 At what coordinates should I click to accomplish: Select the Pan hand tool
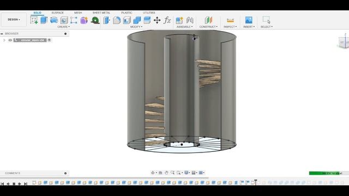pyautogui.click(x=166, y=173)
